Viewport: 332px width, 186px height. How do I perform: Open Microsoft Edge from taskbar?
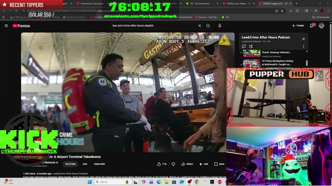[x=159, y=182]
